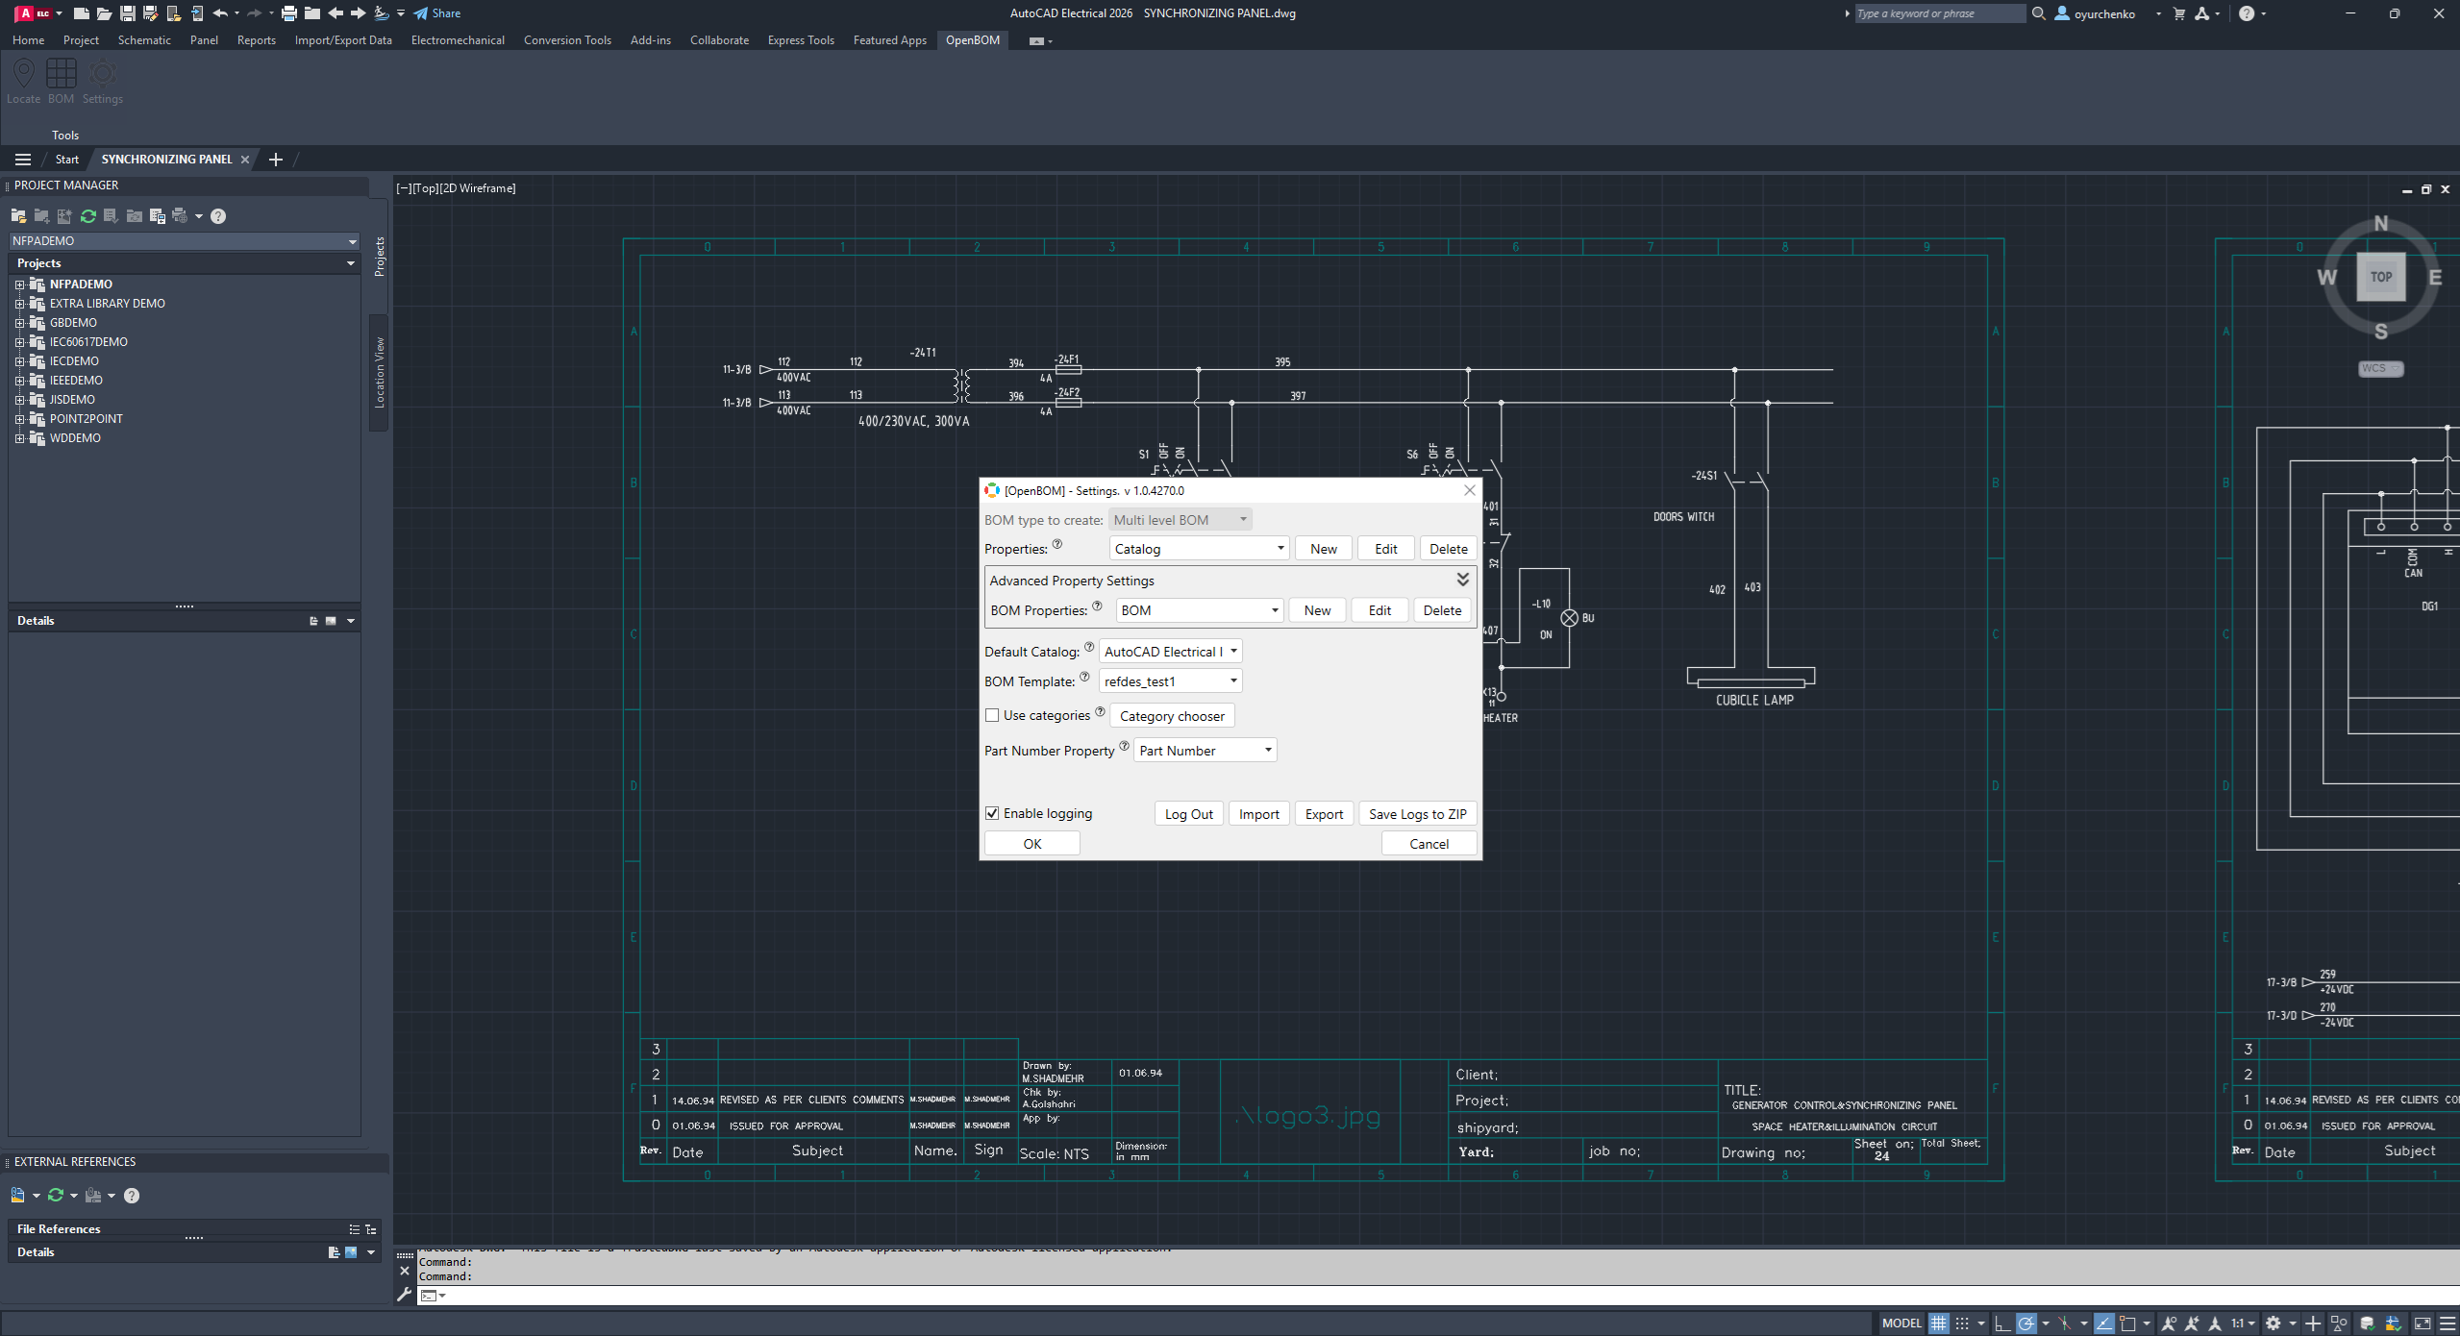The height and width of the screenshot is (1336, 2460).
Task: Click the Undo arrow icon
Action: 220,13
